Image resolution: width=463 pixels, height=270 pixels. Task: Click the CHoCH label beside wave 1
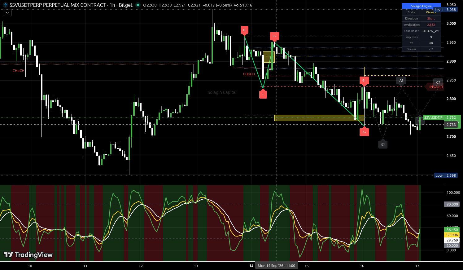click(249, 74)
